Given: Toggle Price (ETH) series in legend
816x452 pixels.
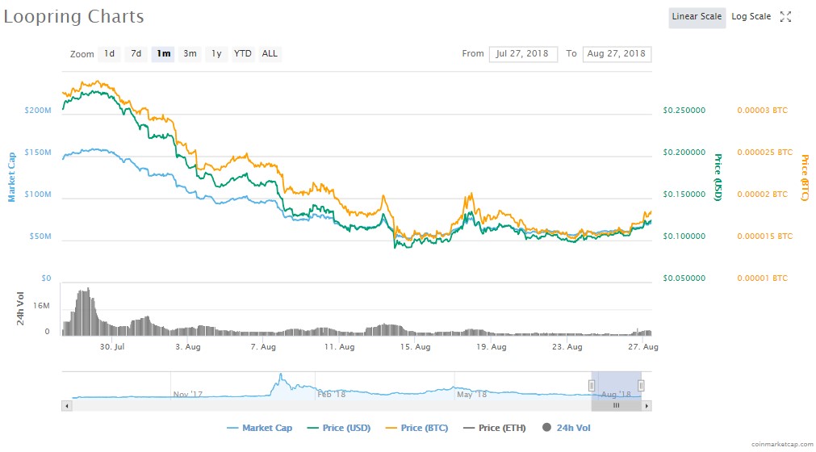Looking at the screenshot, I should [x=495, y=428].
